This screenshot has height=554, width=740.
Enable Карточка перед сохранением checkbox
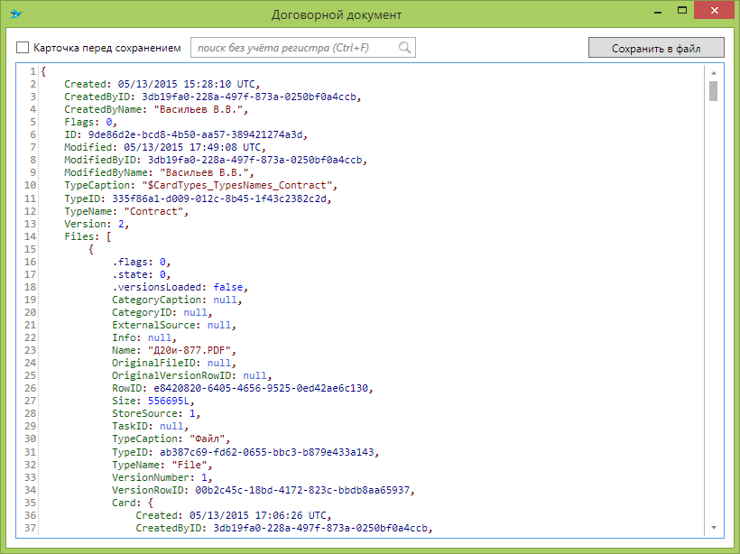[23, 48]
